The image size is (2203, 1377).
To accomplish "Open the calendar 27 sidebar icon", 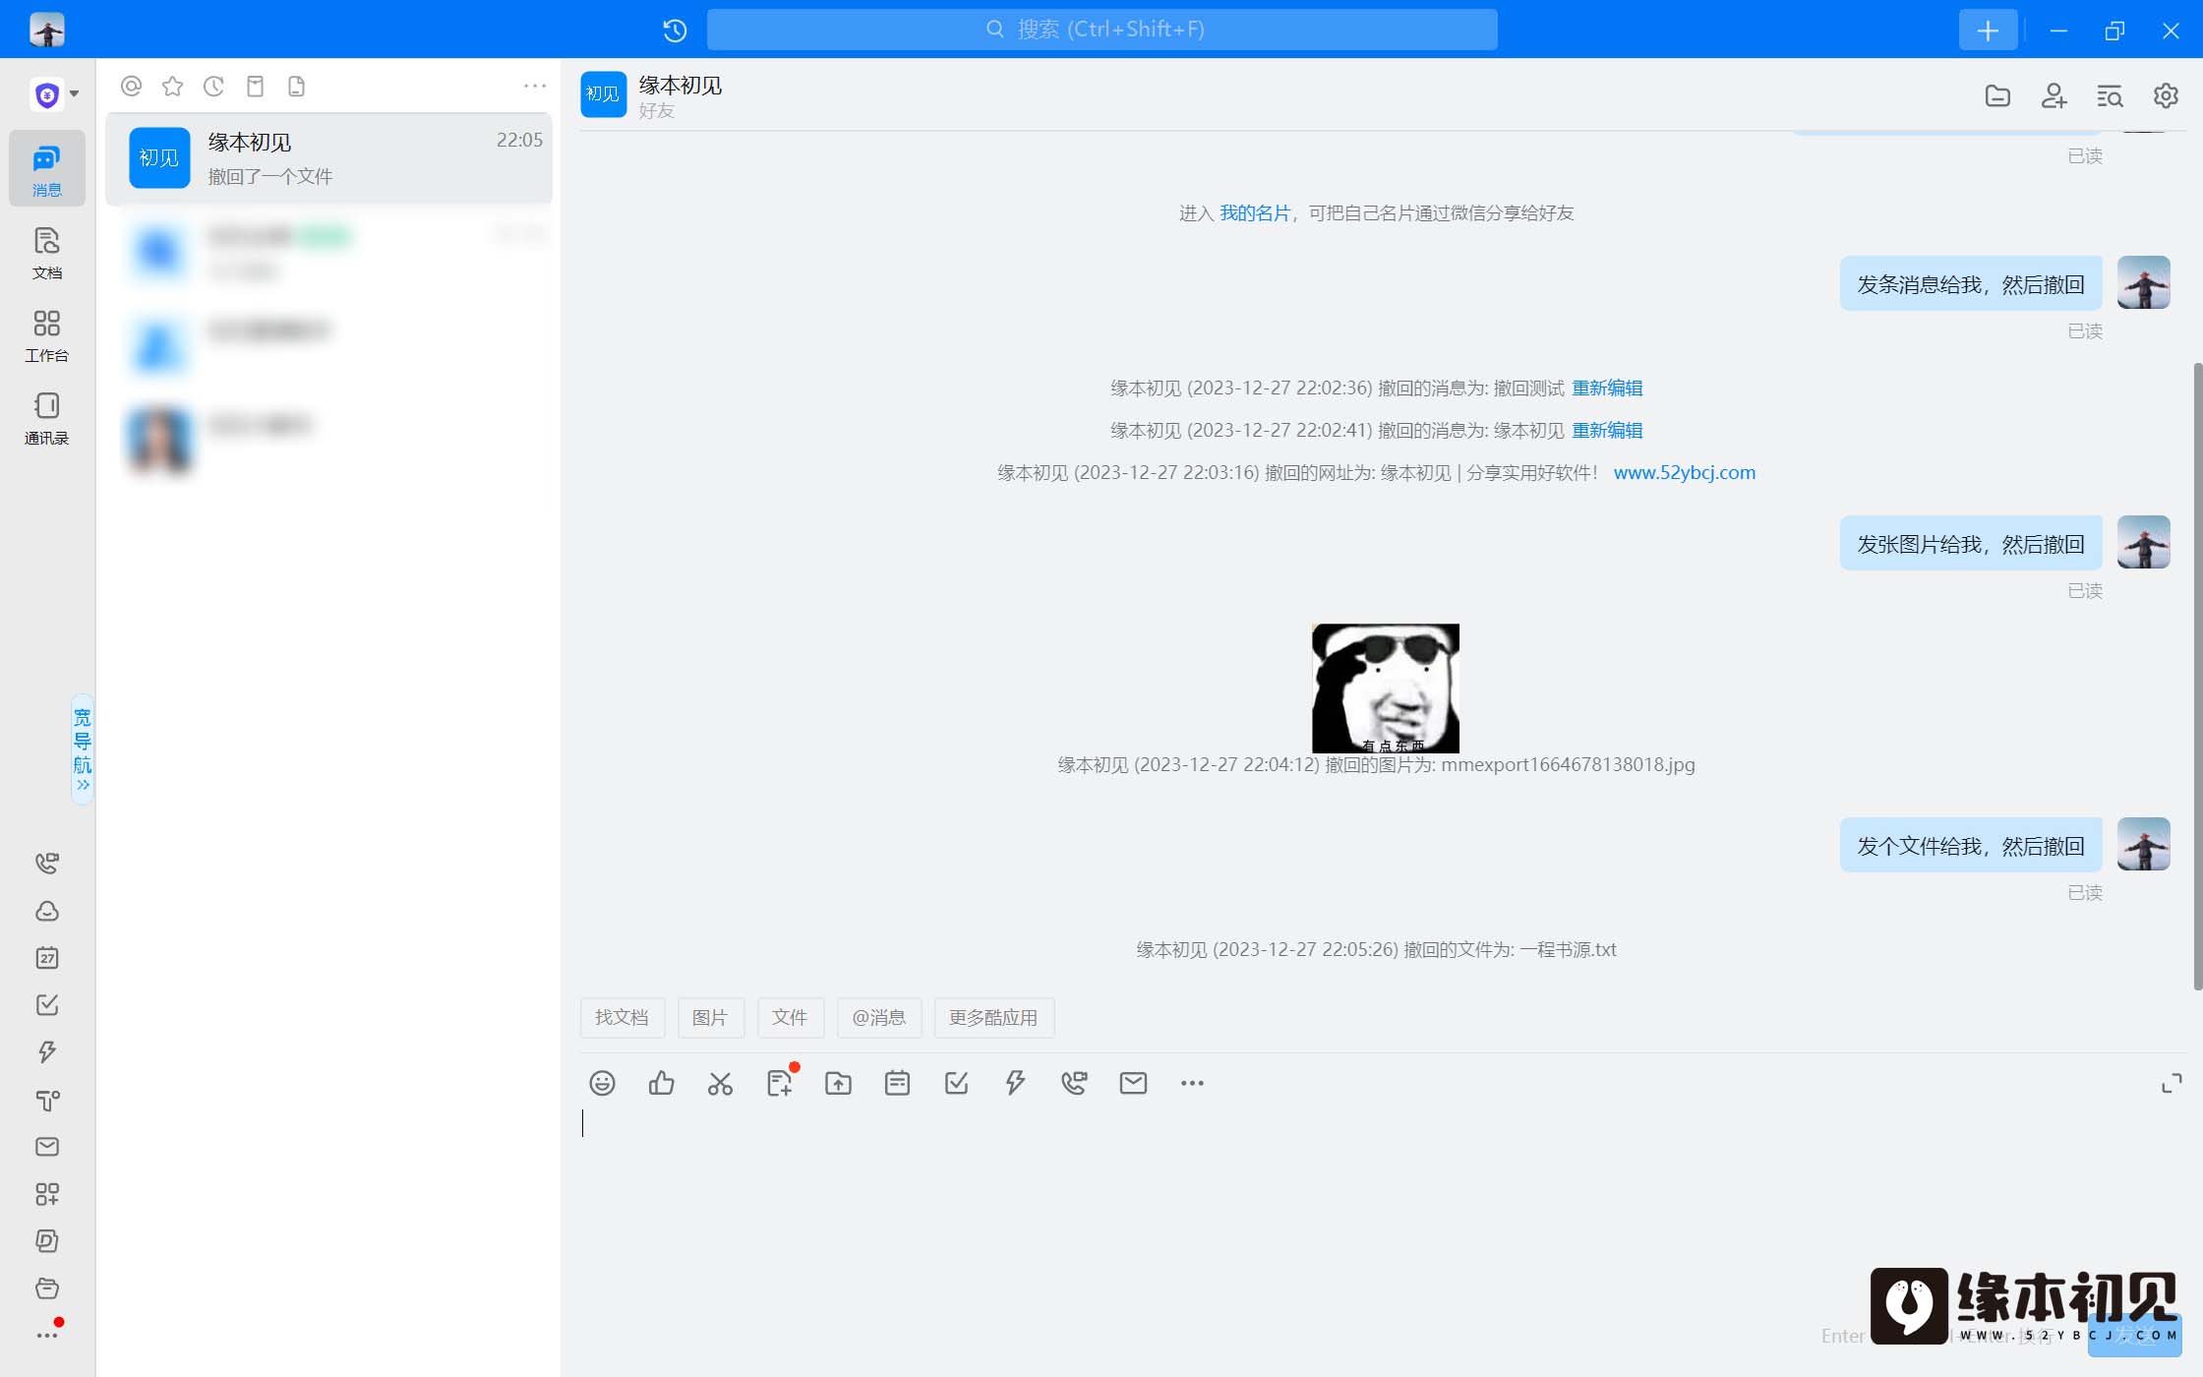I will (47, 958).
